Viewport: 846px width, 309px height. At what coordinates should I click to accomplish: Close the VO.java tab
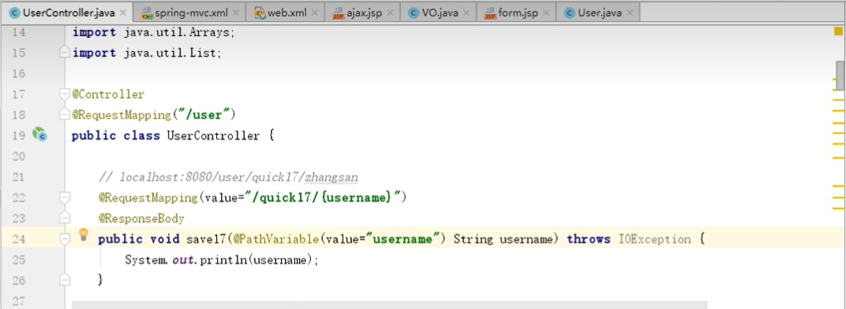466,13
